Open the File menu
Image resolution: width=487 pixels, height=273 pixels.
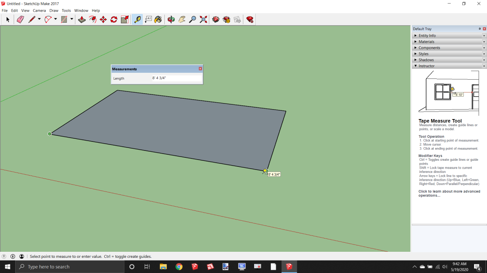tap(5, 11)
